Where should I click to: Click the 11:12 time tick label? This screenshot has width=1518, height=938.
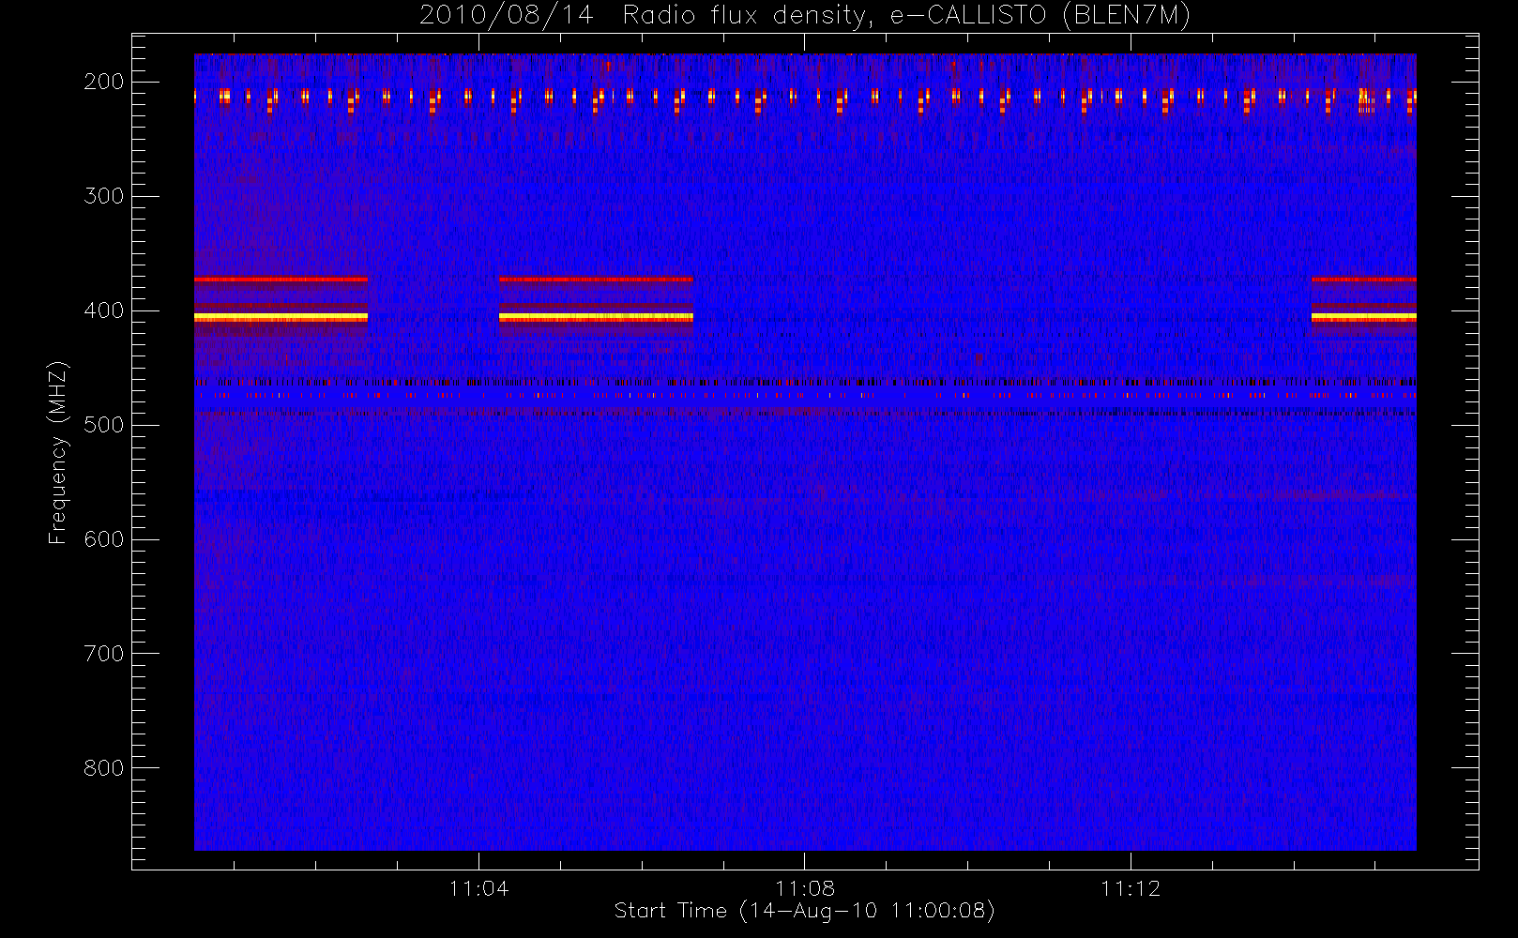tap(1131, 888)
